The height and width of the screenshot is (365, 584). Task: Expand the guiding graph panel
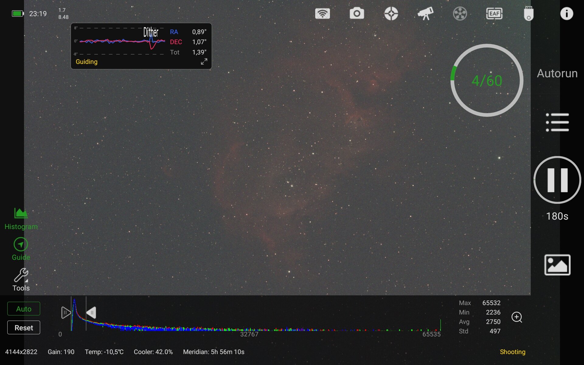tap(204, 61)
